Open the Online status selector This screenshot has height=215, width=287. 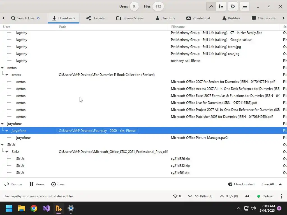point(265,196)
